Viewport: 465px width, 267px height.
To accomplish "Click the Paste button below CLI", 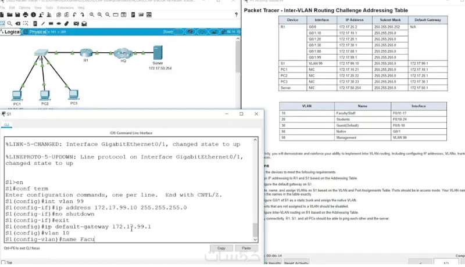I will click(246, 248).
